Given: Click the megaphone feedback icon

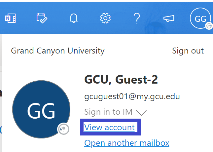Looking at the screenshot, I should pos(169,19).
